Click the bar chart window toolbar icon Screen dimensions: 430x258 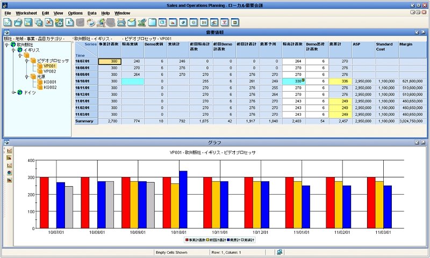point(173,23)
